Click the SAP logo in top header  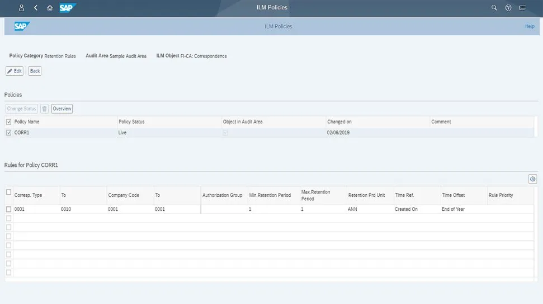tap(67, 8)
